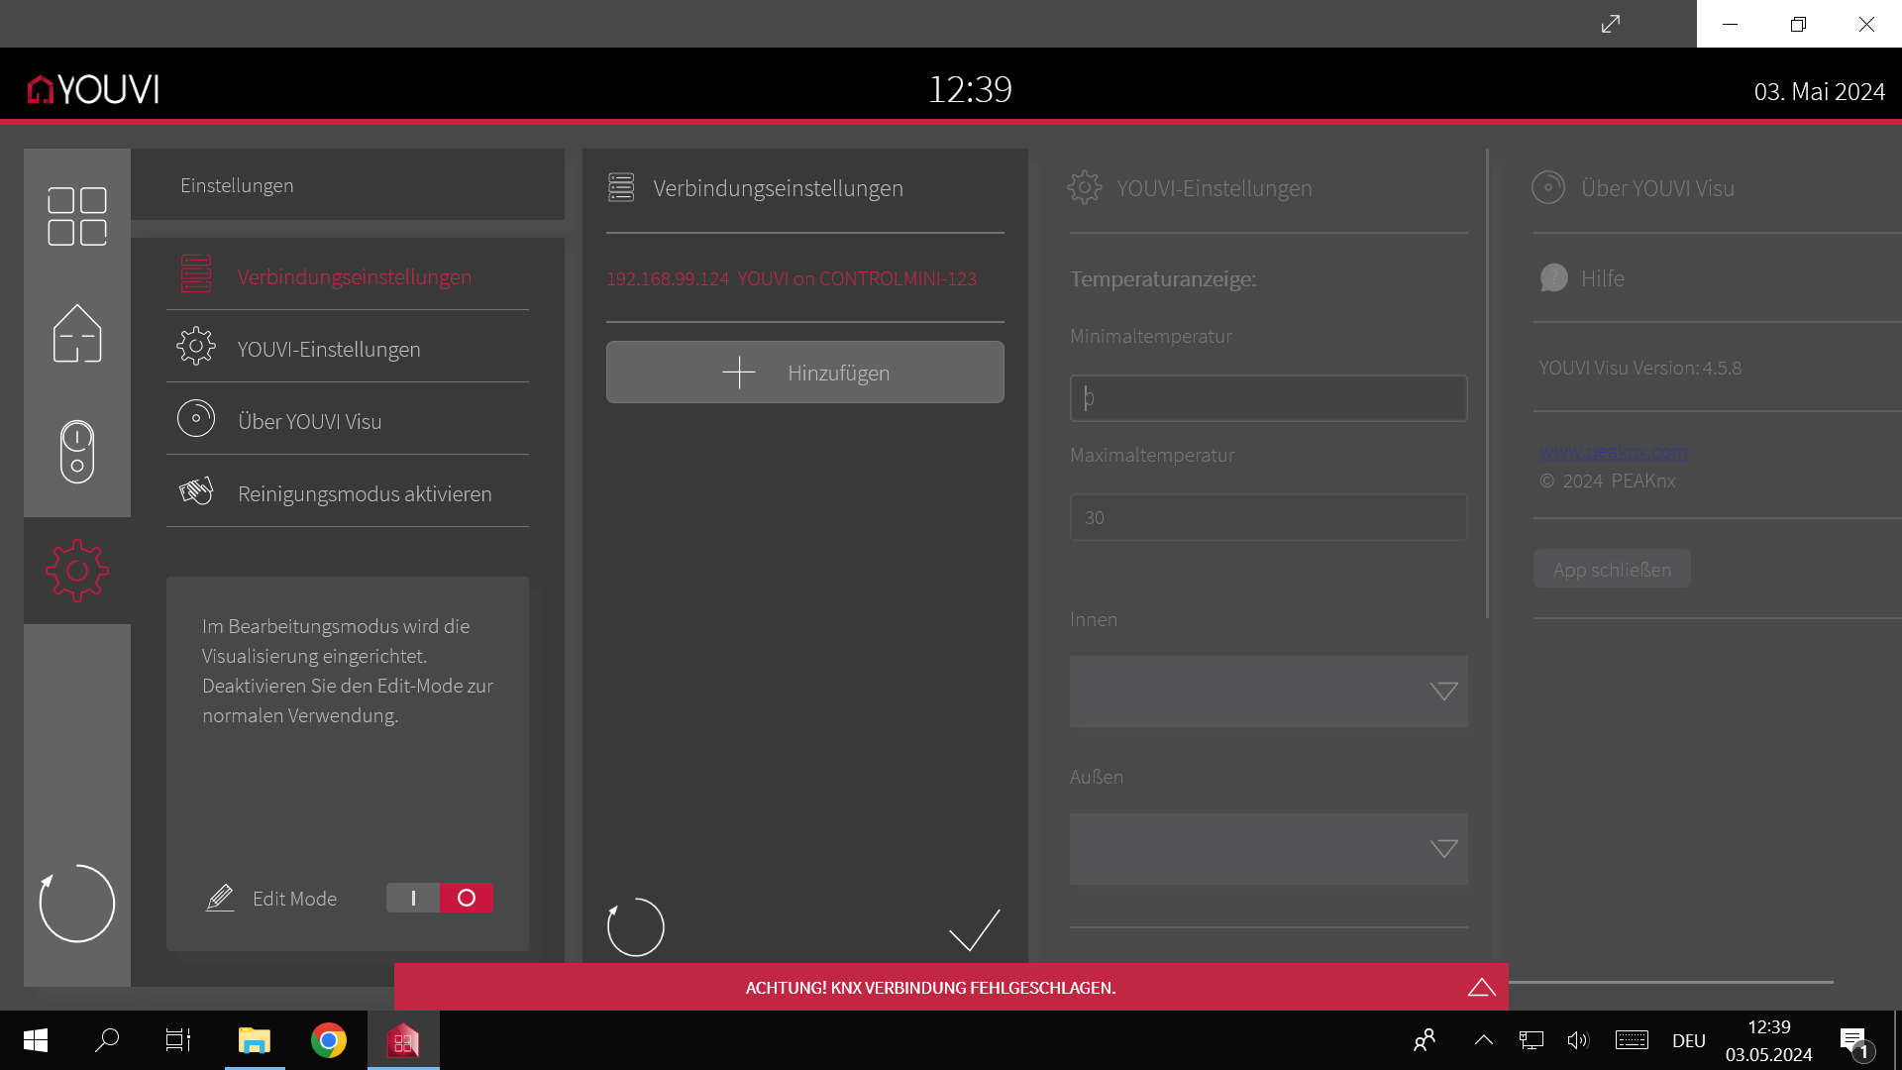Open the Außen dropdown
Image resolution: width=1902 pixels, height=1070 pixels.
point(1269,849)
